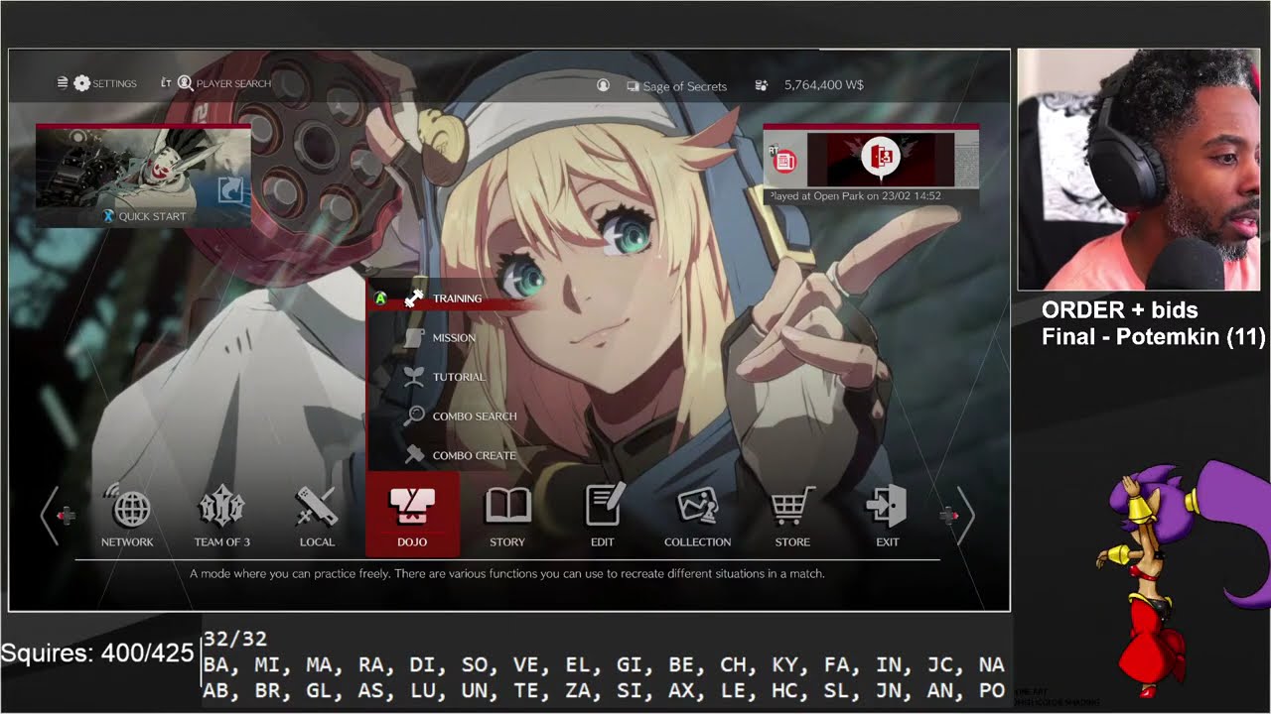
Task: Click the Network label
Action: click(x=127, y=542)
